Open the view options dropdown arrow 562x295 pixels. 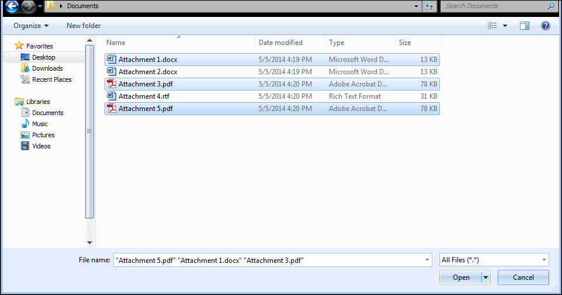click(505, 26)
